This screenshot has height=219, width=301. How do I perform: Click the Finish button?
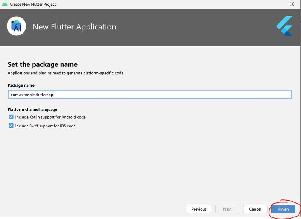tap(283, 209)
